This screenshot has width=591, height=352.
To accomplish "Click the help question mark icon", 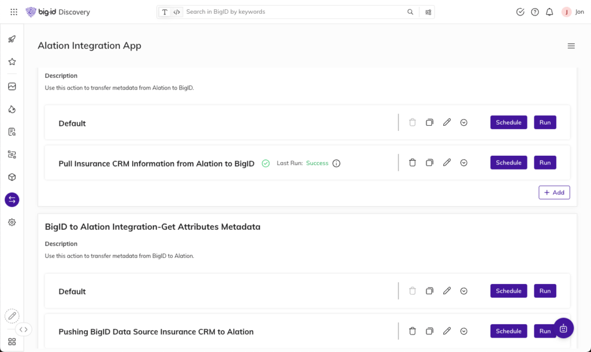I will tap(535, 12).
